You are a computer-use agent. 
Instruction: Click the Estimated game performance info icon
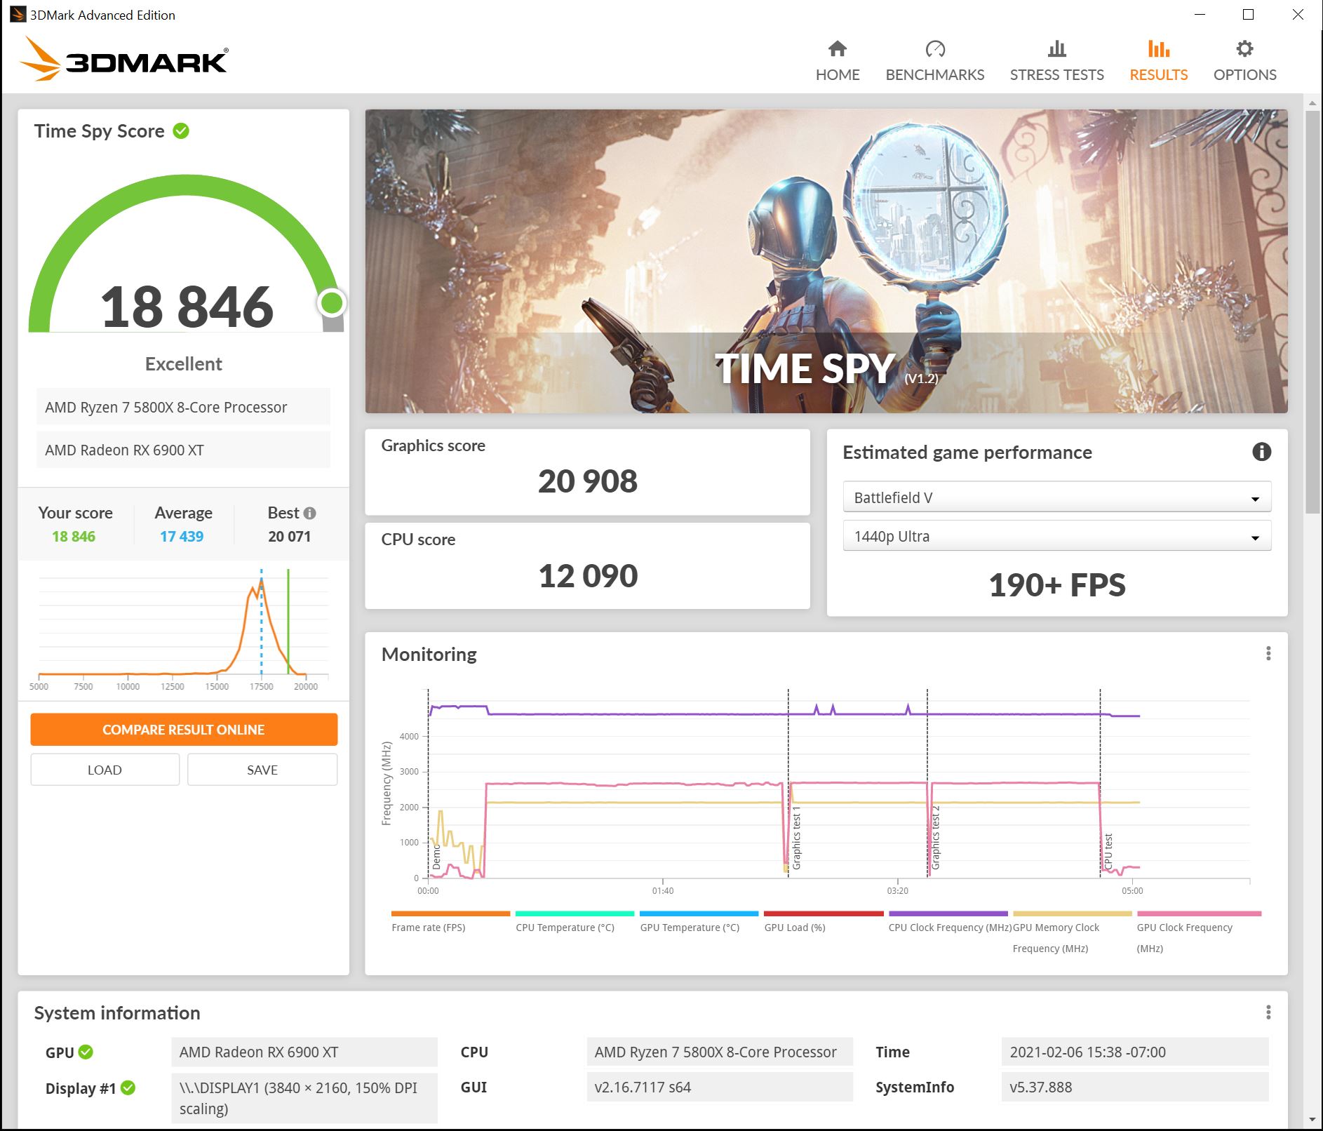point(1261,452)
